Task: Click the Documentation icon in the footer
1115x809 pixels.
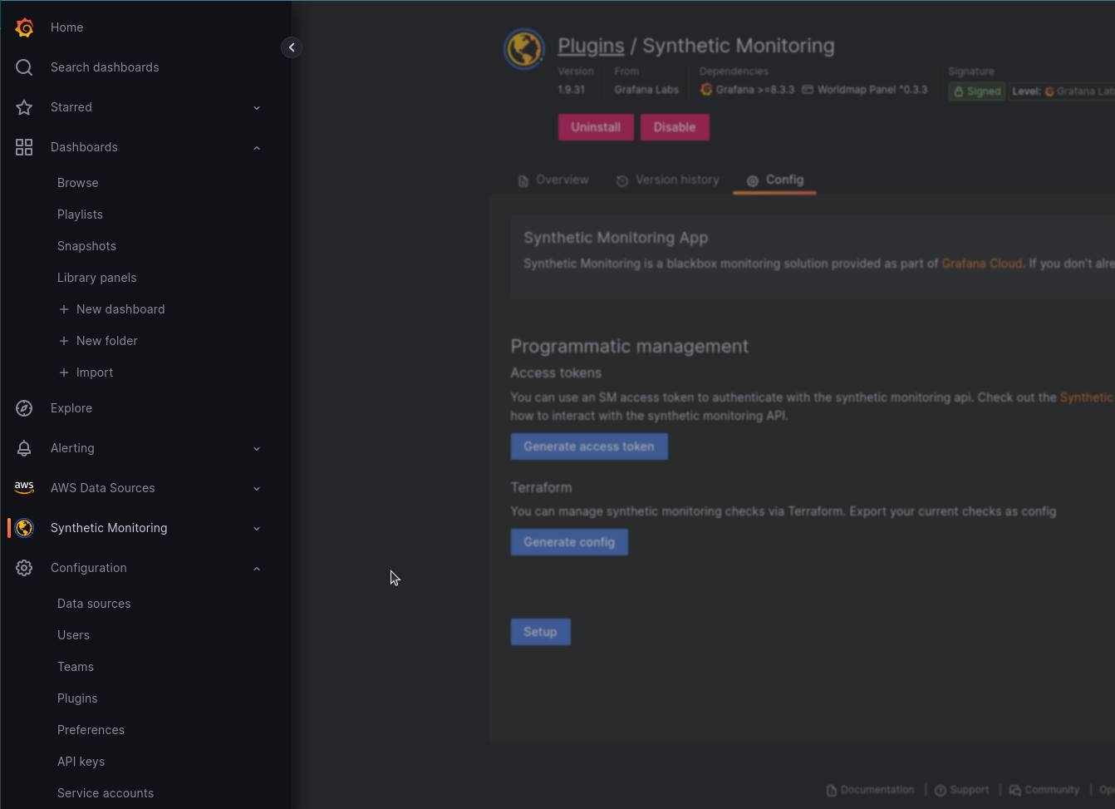Action: (830, 790)
